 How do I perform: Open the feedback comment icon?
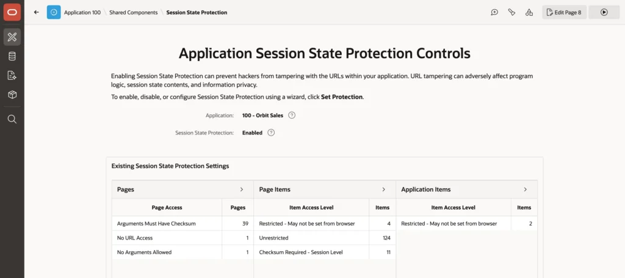[x=494, y=12]
